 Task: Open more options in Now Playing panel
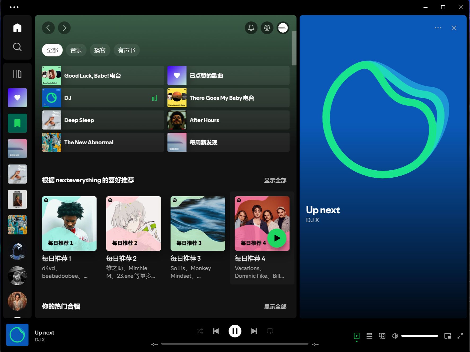438,28
